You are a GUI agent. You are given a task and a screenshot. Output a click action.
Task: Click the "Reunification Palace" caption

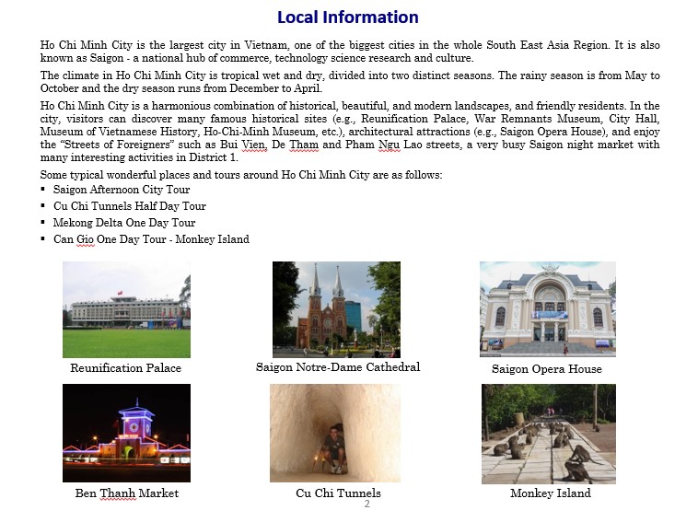coord(126,368)
